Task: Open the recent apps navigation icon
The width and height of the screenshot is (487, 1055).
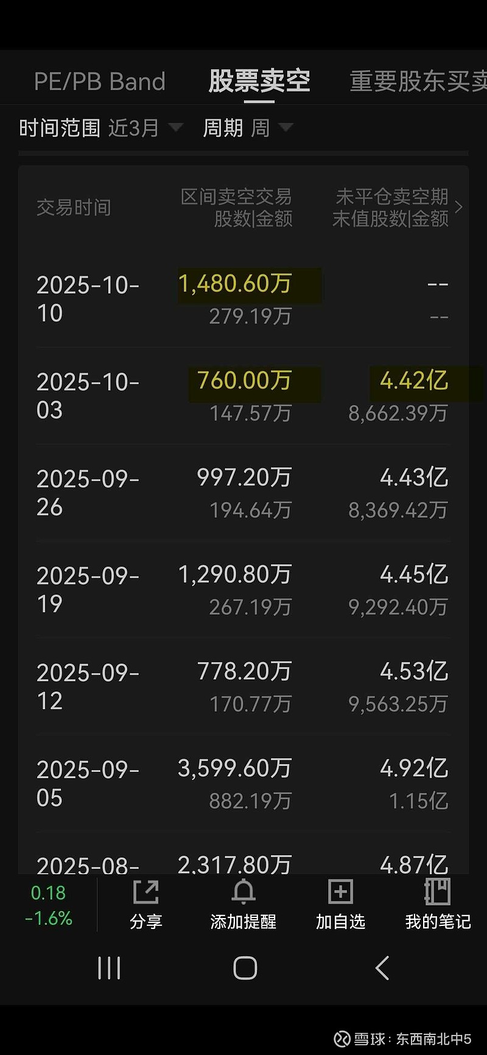Action: (110, 968)
